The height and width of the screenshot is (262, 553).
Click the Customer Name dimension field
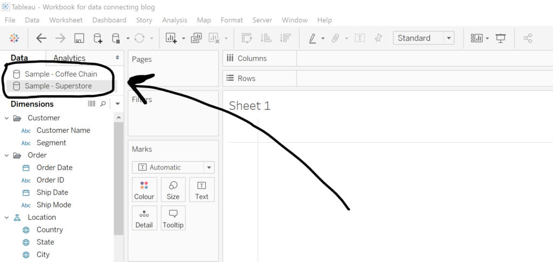coord(63,130)
